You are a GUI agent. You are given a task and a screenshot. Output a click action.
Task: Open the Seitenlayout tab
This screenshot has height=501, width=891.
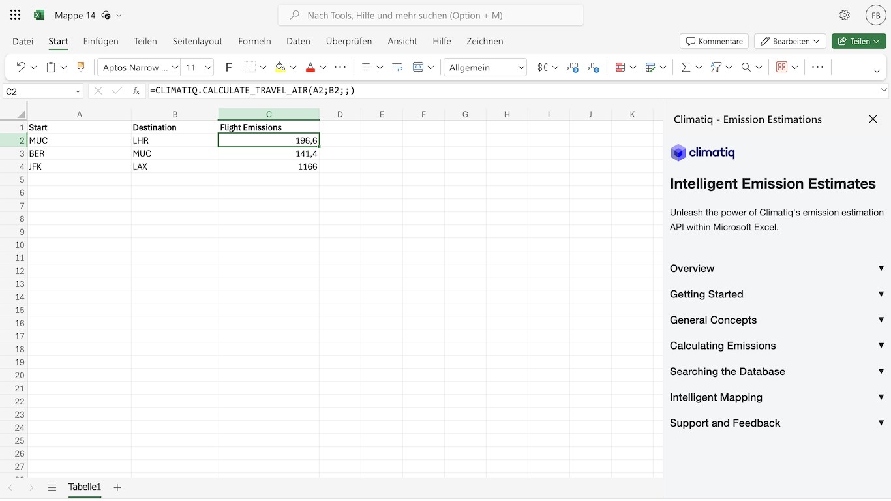point(198,41)
